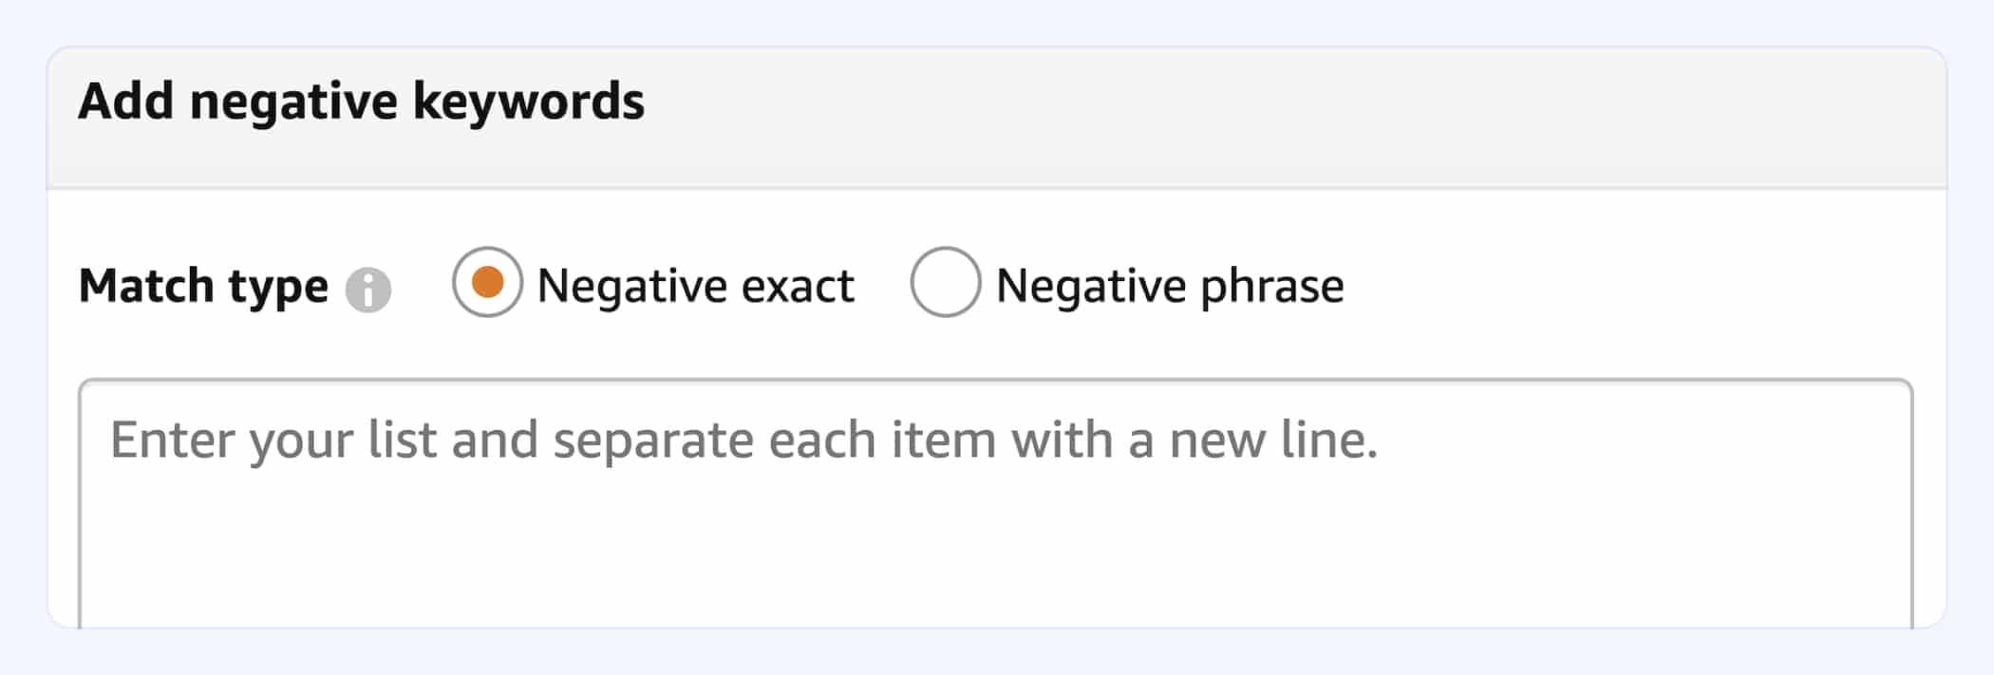This screenshot has width=1994, height=675.
Task: Click the 'Add negative keywords' heading
Action: 361,102
